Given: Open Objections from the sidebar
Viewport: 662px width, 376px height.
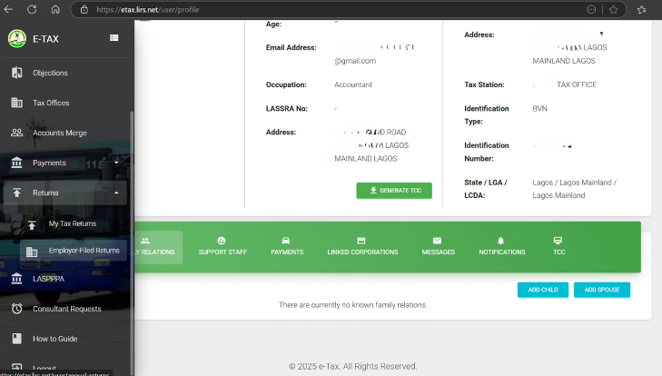Looking at the screenshot, I should coord(50,73).
